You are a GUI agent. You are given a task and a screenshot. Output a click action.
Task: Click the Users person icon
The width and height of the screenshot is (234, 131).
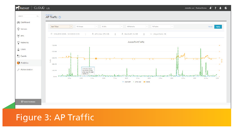19,49
